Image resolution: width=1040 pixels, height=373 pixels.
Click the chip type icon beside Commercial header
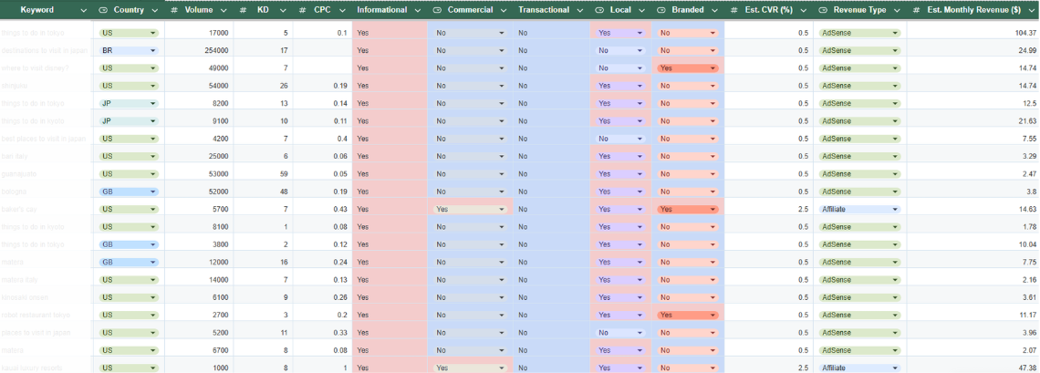[x=437, y=10]
